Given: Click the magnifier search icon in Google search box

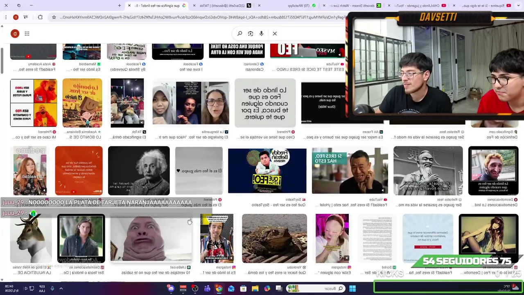Looking at the screenshot, I should [x=240, y=34].
